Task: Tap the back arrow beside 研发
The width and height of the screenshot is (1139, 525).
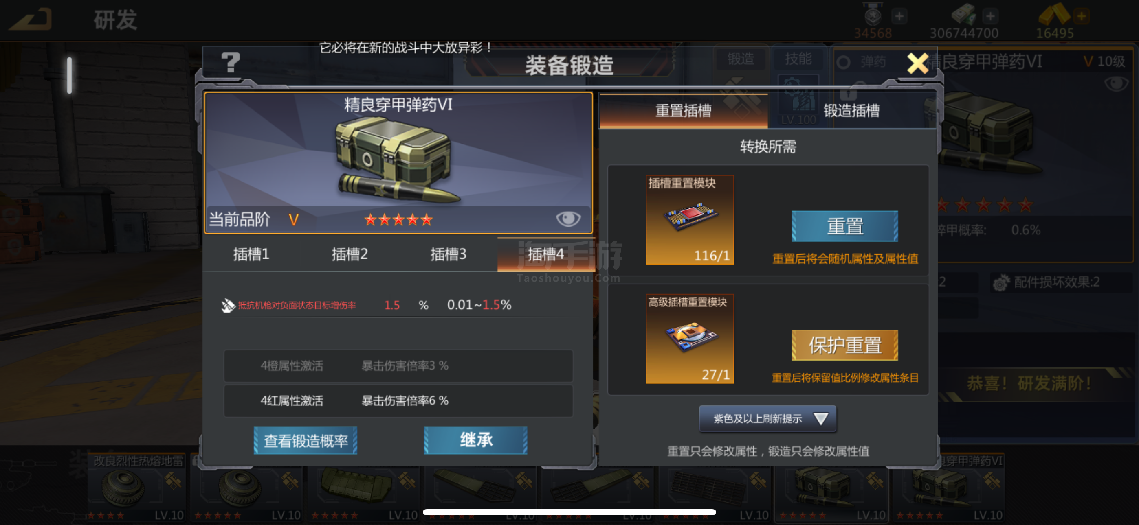Action: [x=31, y=20]
